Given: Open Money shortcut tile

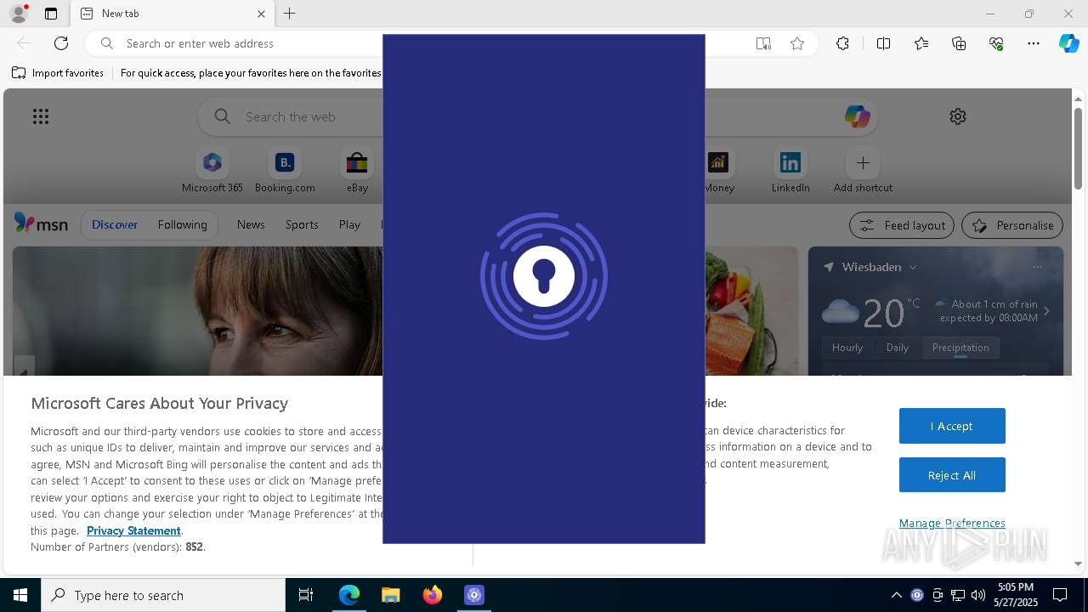Looking at the screenshot, I should 719,171.
